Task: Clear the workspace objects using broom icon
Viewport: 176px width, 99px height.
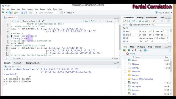Action: (x=154, y=21)
